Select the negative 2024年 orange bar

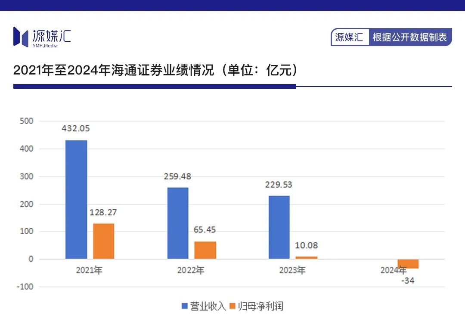tap(408, 264)
